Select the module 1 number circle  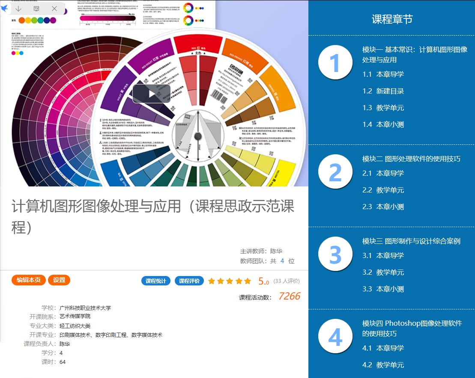335,63
